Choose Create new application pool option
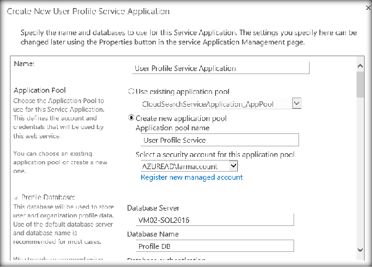The height and width of the screenshot is (268, 372). coord(131,117)
